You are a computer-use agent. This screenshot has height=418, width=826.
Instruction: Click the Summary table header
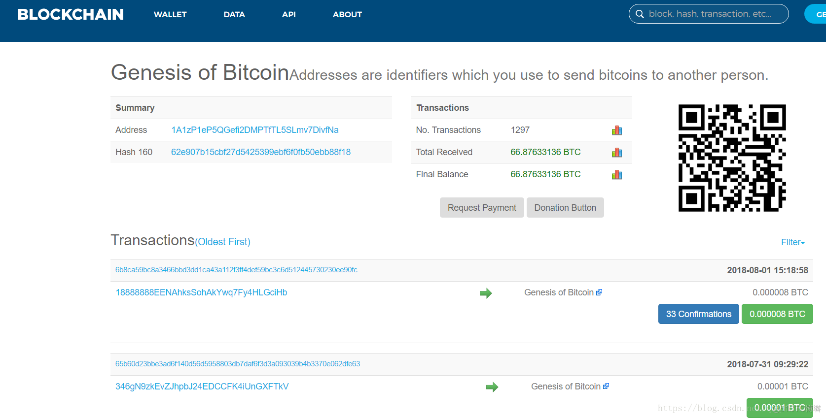[251, 108]
